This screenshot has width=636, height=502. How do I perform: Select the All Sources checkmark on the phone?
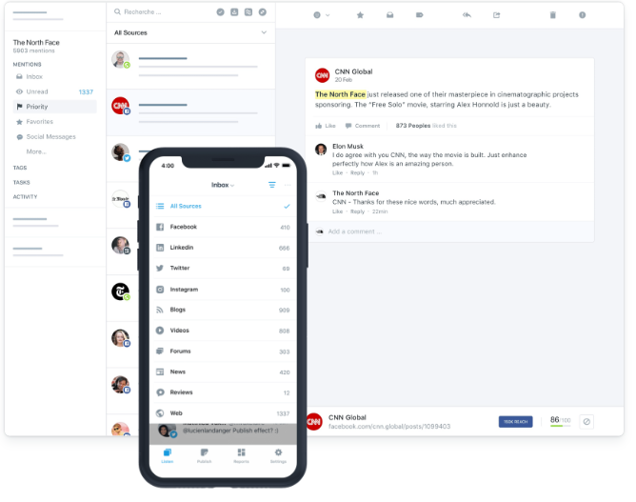coord(287,207)
